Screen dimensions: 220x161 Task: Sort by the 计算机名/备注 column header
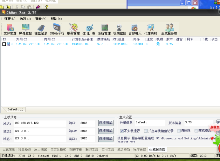(x=84, y=39)
